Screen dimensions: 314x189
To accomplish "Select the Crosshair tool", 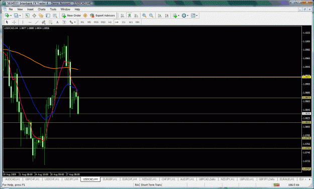I will point(14,22).
